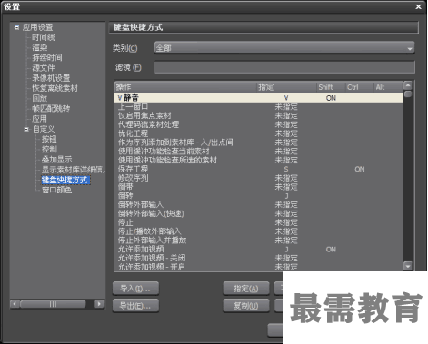The width and height of the screenshot is (428, 344).
Task: Select 源文件 in the settings tree
Action: coord(44,68)
